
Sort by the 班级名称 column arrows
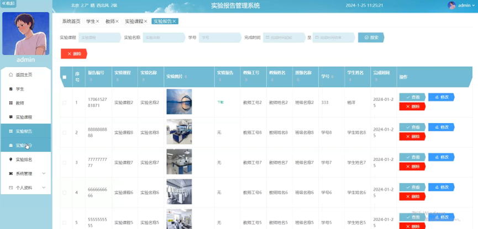[297, 81]
